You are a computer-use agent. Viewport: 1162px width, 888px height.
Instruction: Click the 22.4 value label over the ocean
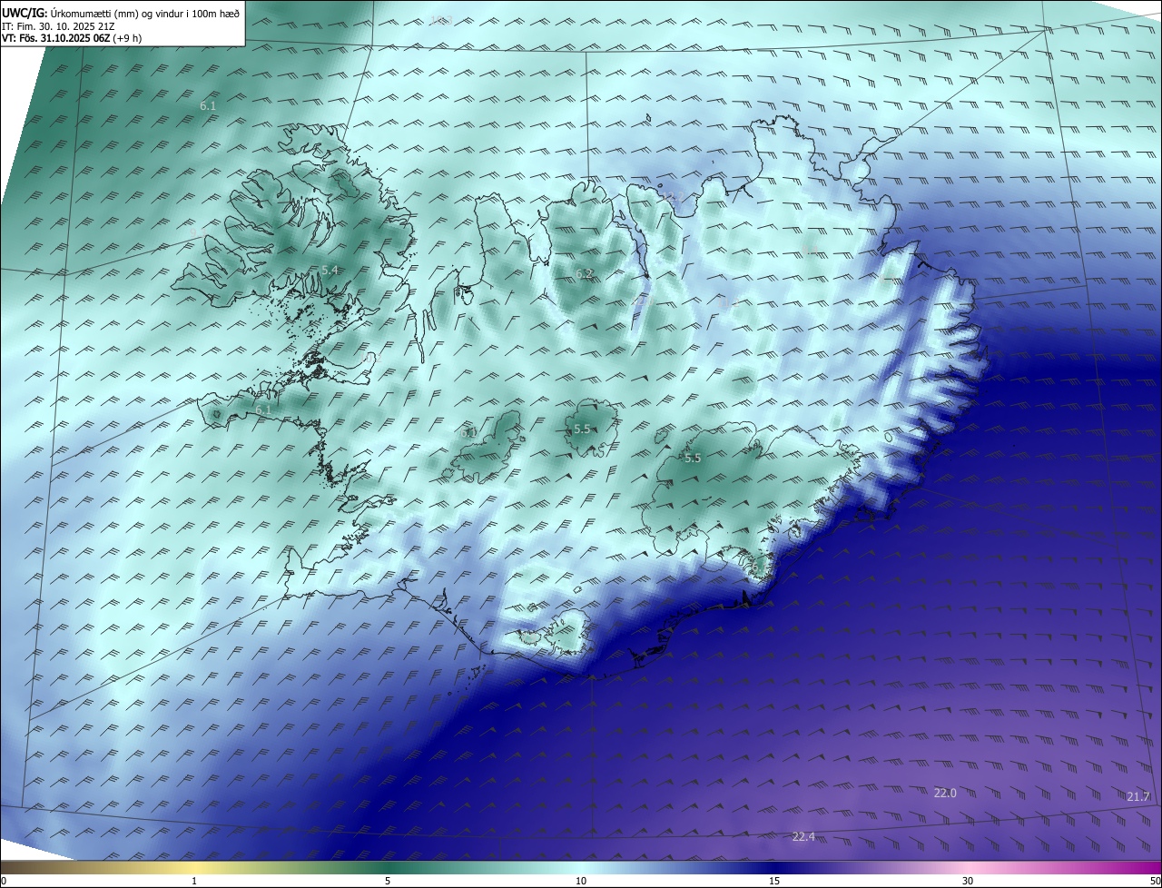(803, 836)
